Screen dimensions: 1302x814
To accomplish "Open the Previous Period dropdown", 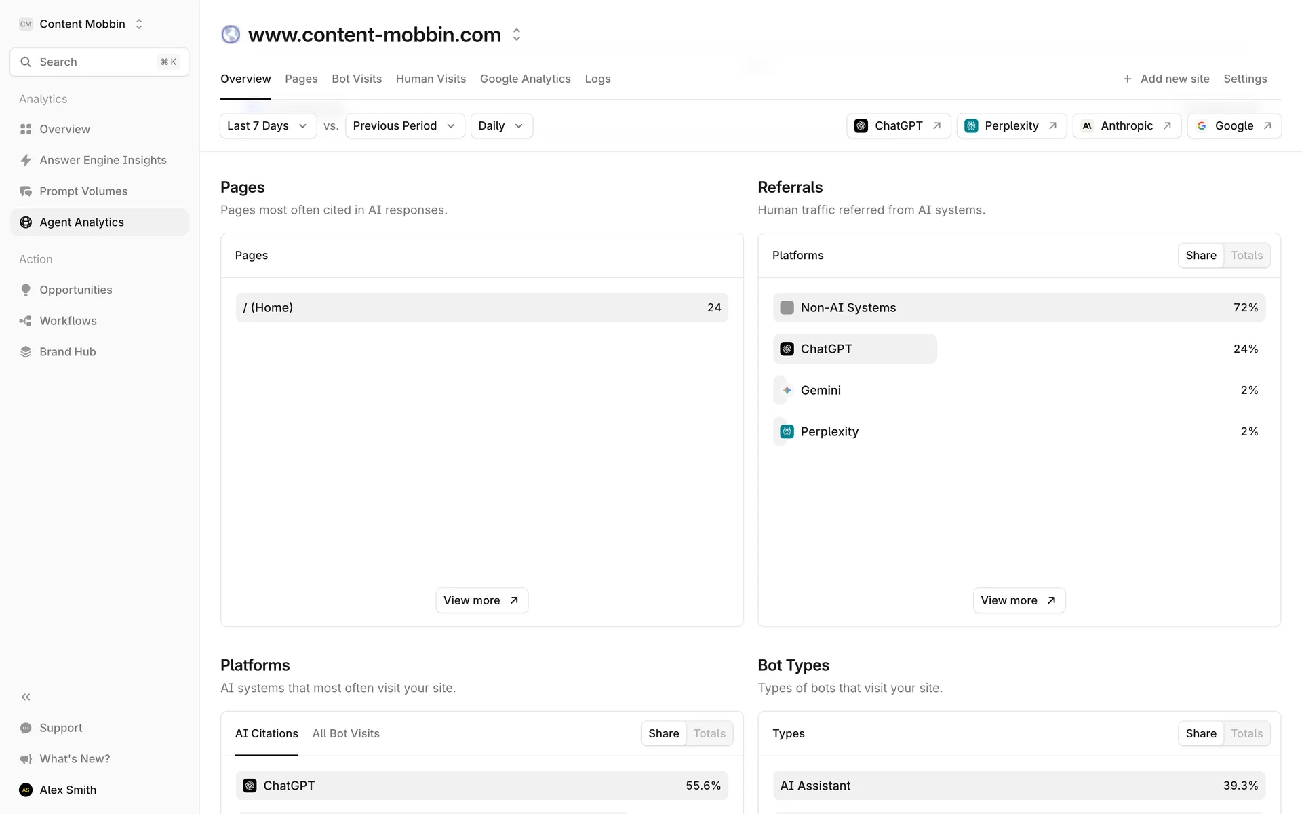I will pyautogui.click(x=404, y=126).
